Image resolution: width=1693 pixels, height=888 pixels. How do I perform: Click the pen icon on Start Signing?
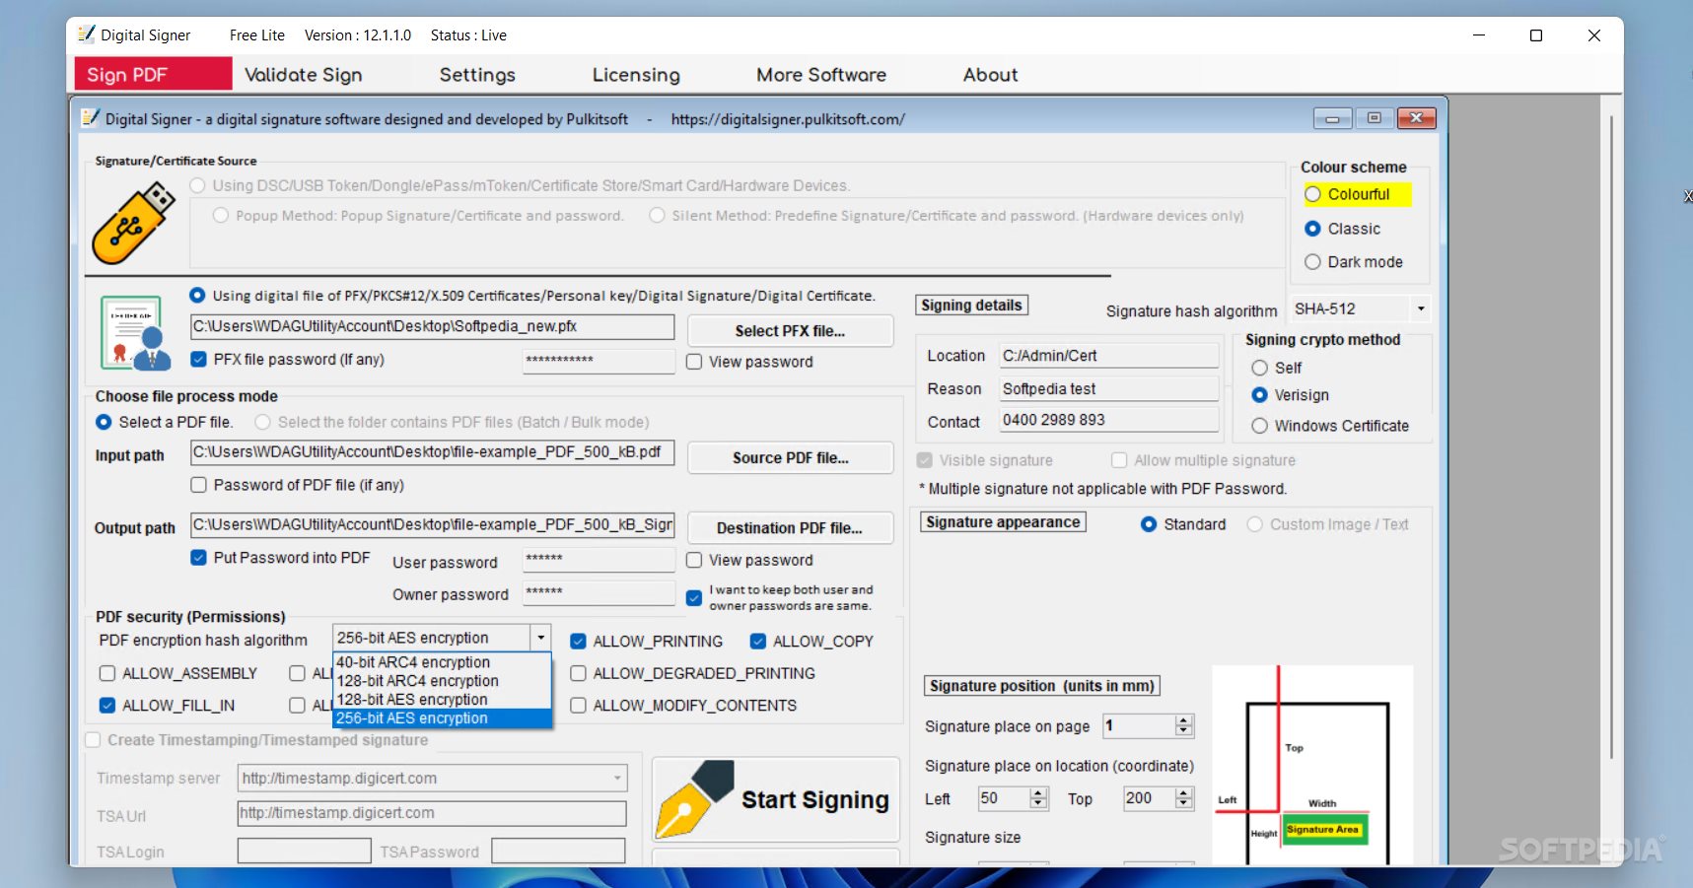(695, 799)
